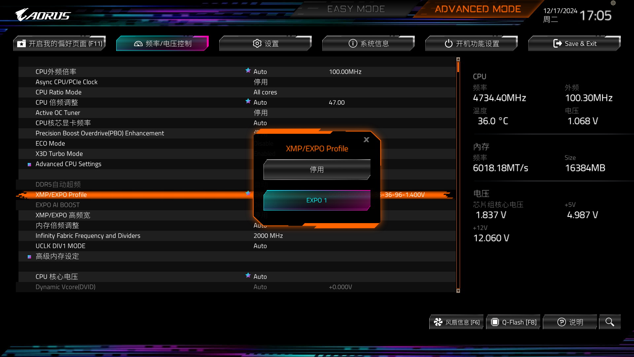Open CPU 倍频调整 Auto value
This screenshot has width=634, height=357.
coord(260,102)
